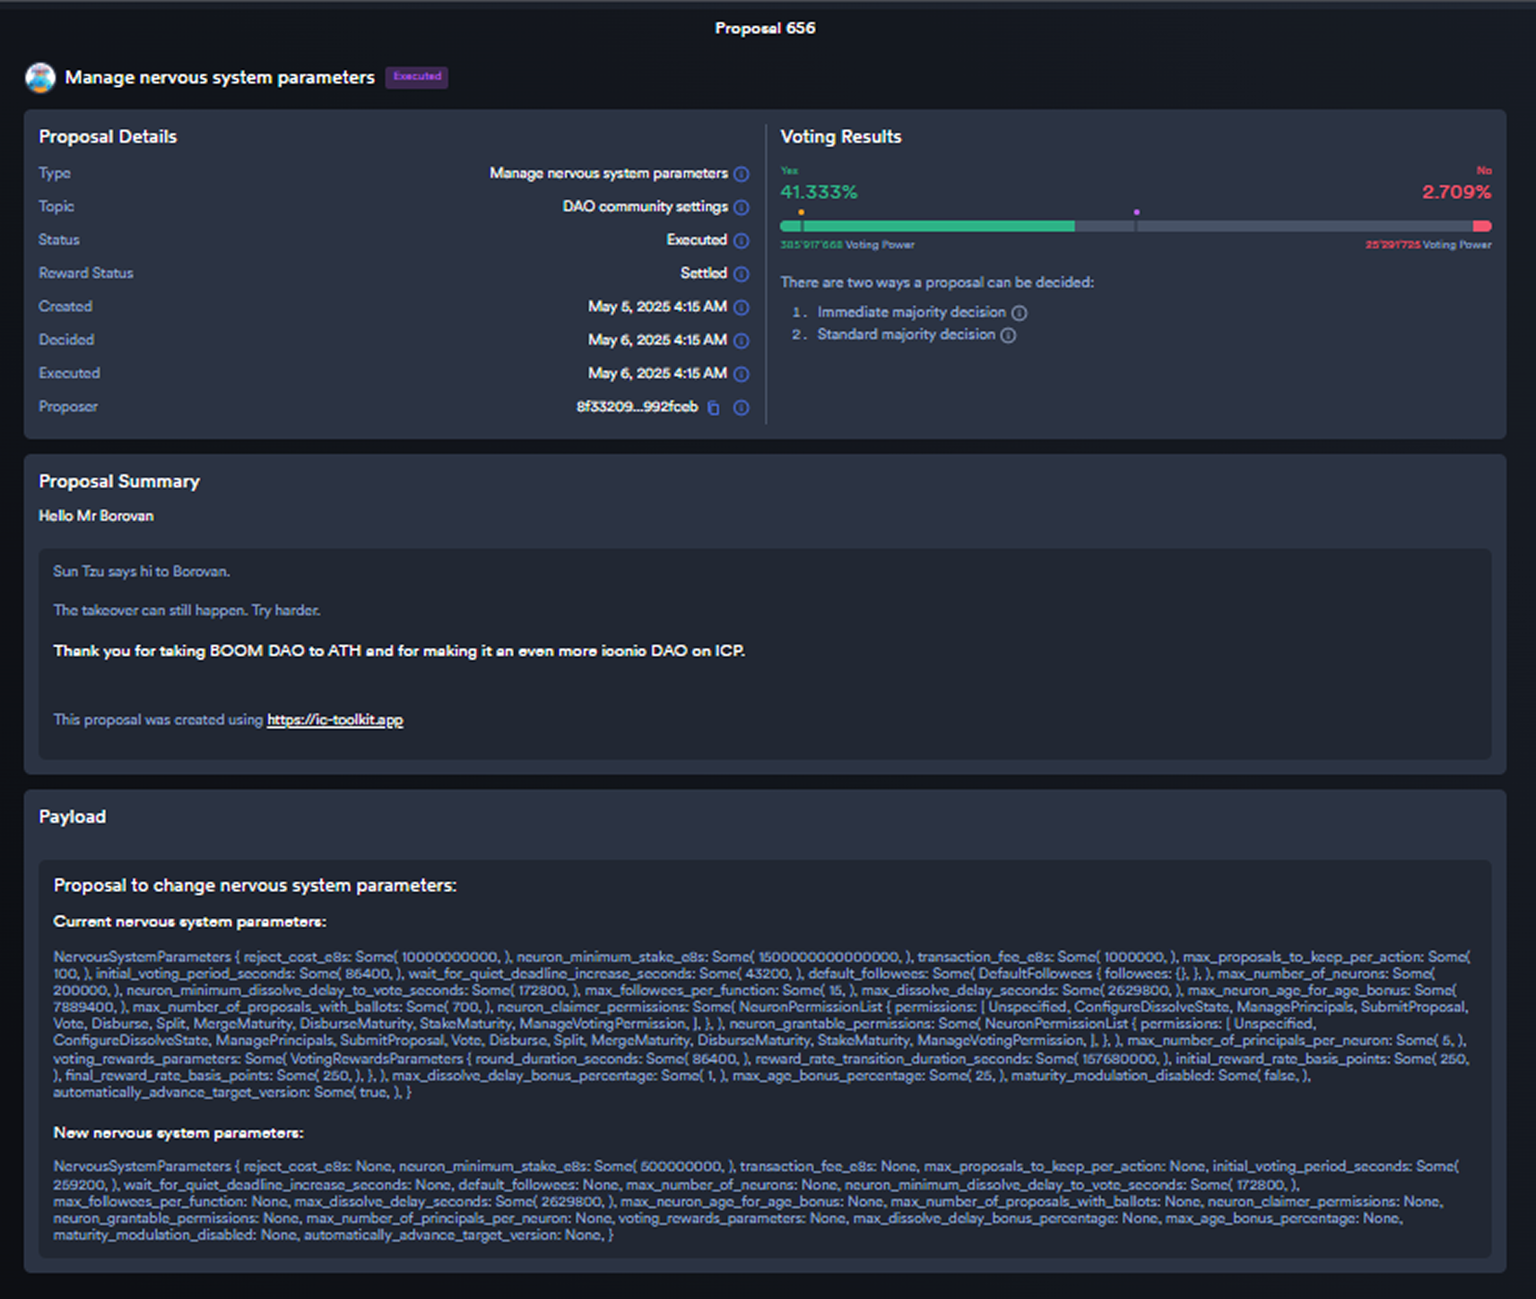Click the orange immediate majority marker dot
Screen dimensions: 1536x1299
tap(801, 212)
